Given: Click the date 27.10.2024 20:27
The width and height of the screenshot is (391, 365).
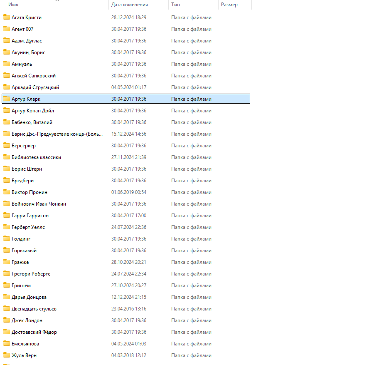Looking at the screenshot, I should point(129,286).
